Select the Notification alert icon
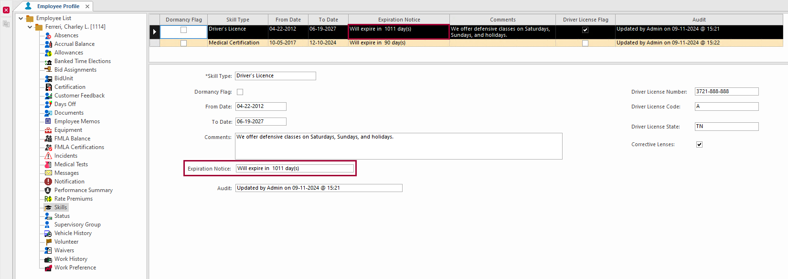Viewport: 788px width, 279px height. [x=48, y=182]
